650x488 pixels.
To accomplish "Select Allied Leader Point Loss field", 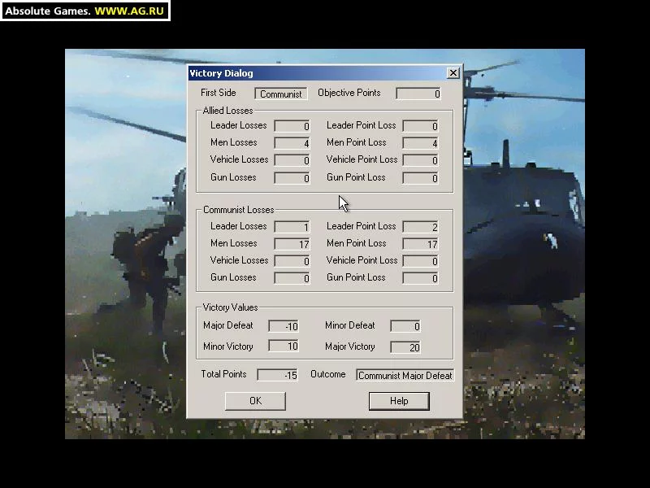I will [420, 126].
